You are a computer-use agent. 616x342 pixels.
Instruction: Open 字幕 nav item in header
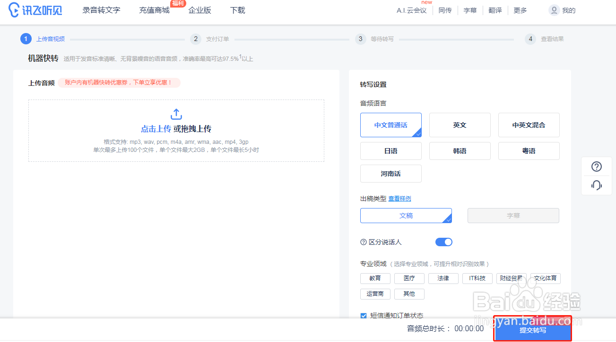coord(470,10)
